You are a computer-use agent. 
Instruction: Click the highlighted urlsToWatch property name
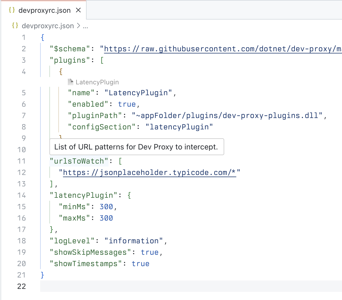pyautogui.click(x=79, y=161)
